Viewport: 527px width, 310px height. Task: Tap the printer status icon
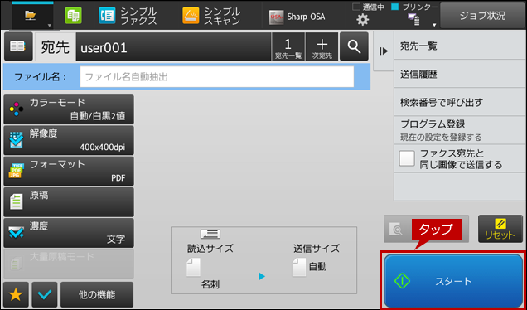pyautogui.click(x=413, y=20)
